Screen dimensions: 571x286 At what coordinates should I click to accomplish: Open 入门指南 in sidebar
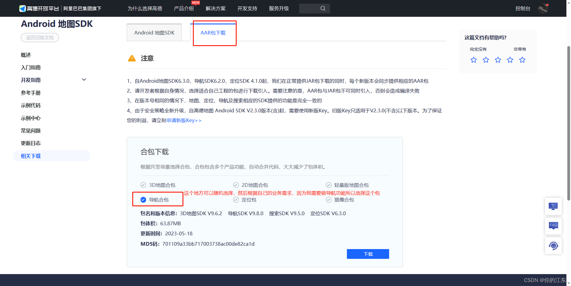pos(31,67)
